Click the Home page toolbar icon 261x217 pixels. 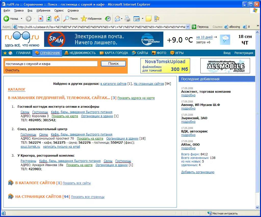tap(57, 19)
